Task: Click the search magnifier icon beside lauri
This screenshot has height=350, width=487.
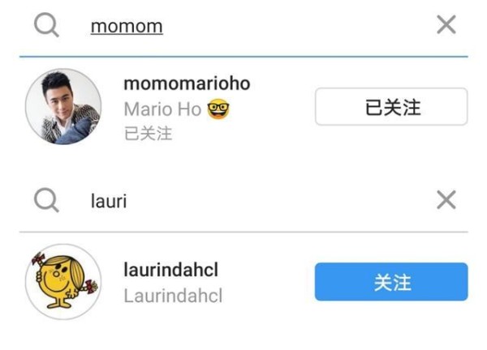Action: click(46, 200)
